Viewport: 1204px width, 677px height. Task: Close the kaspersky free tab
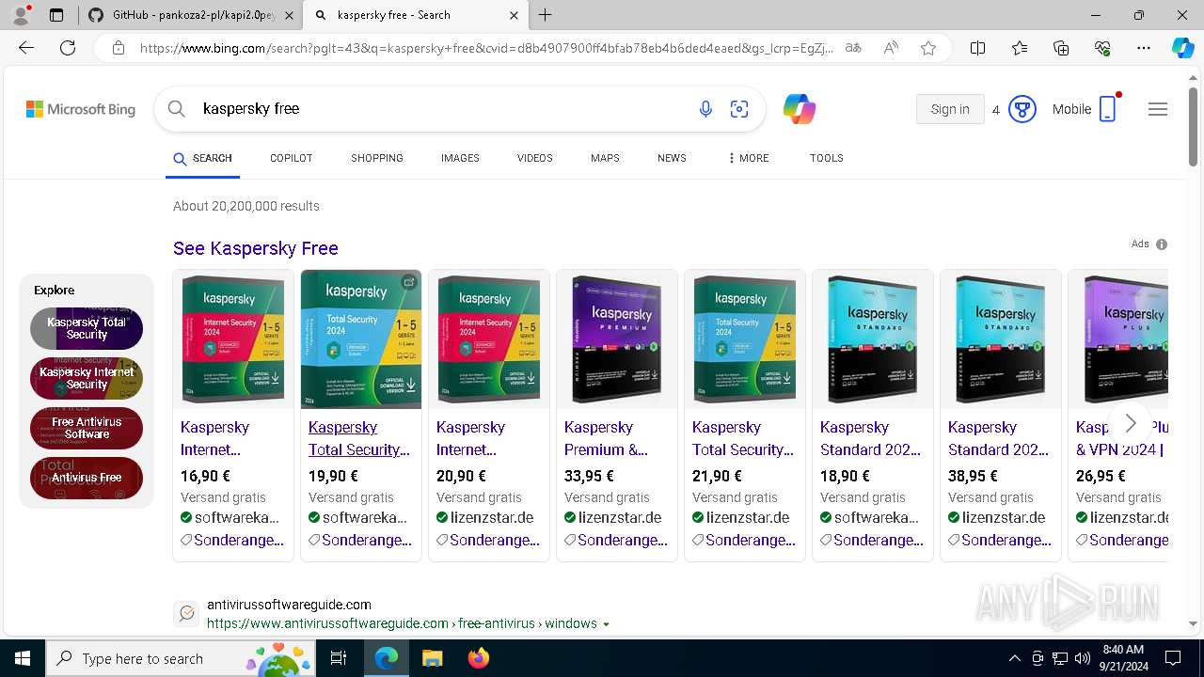tap(514, 15)
